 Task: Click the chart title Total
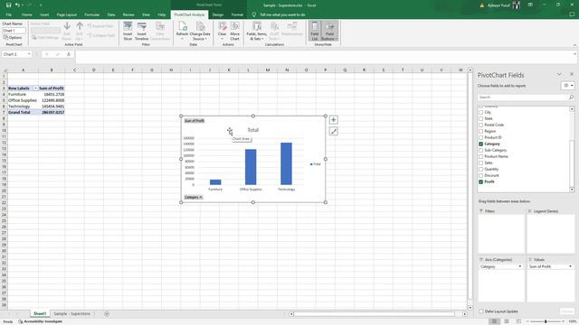253,130
